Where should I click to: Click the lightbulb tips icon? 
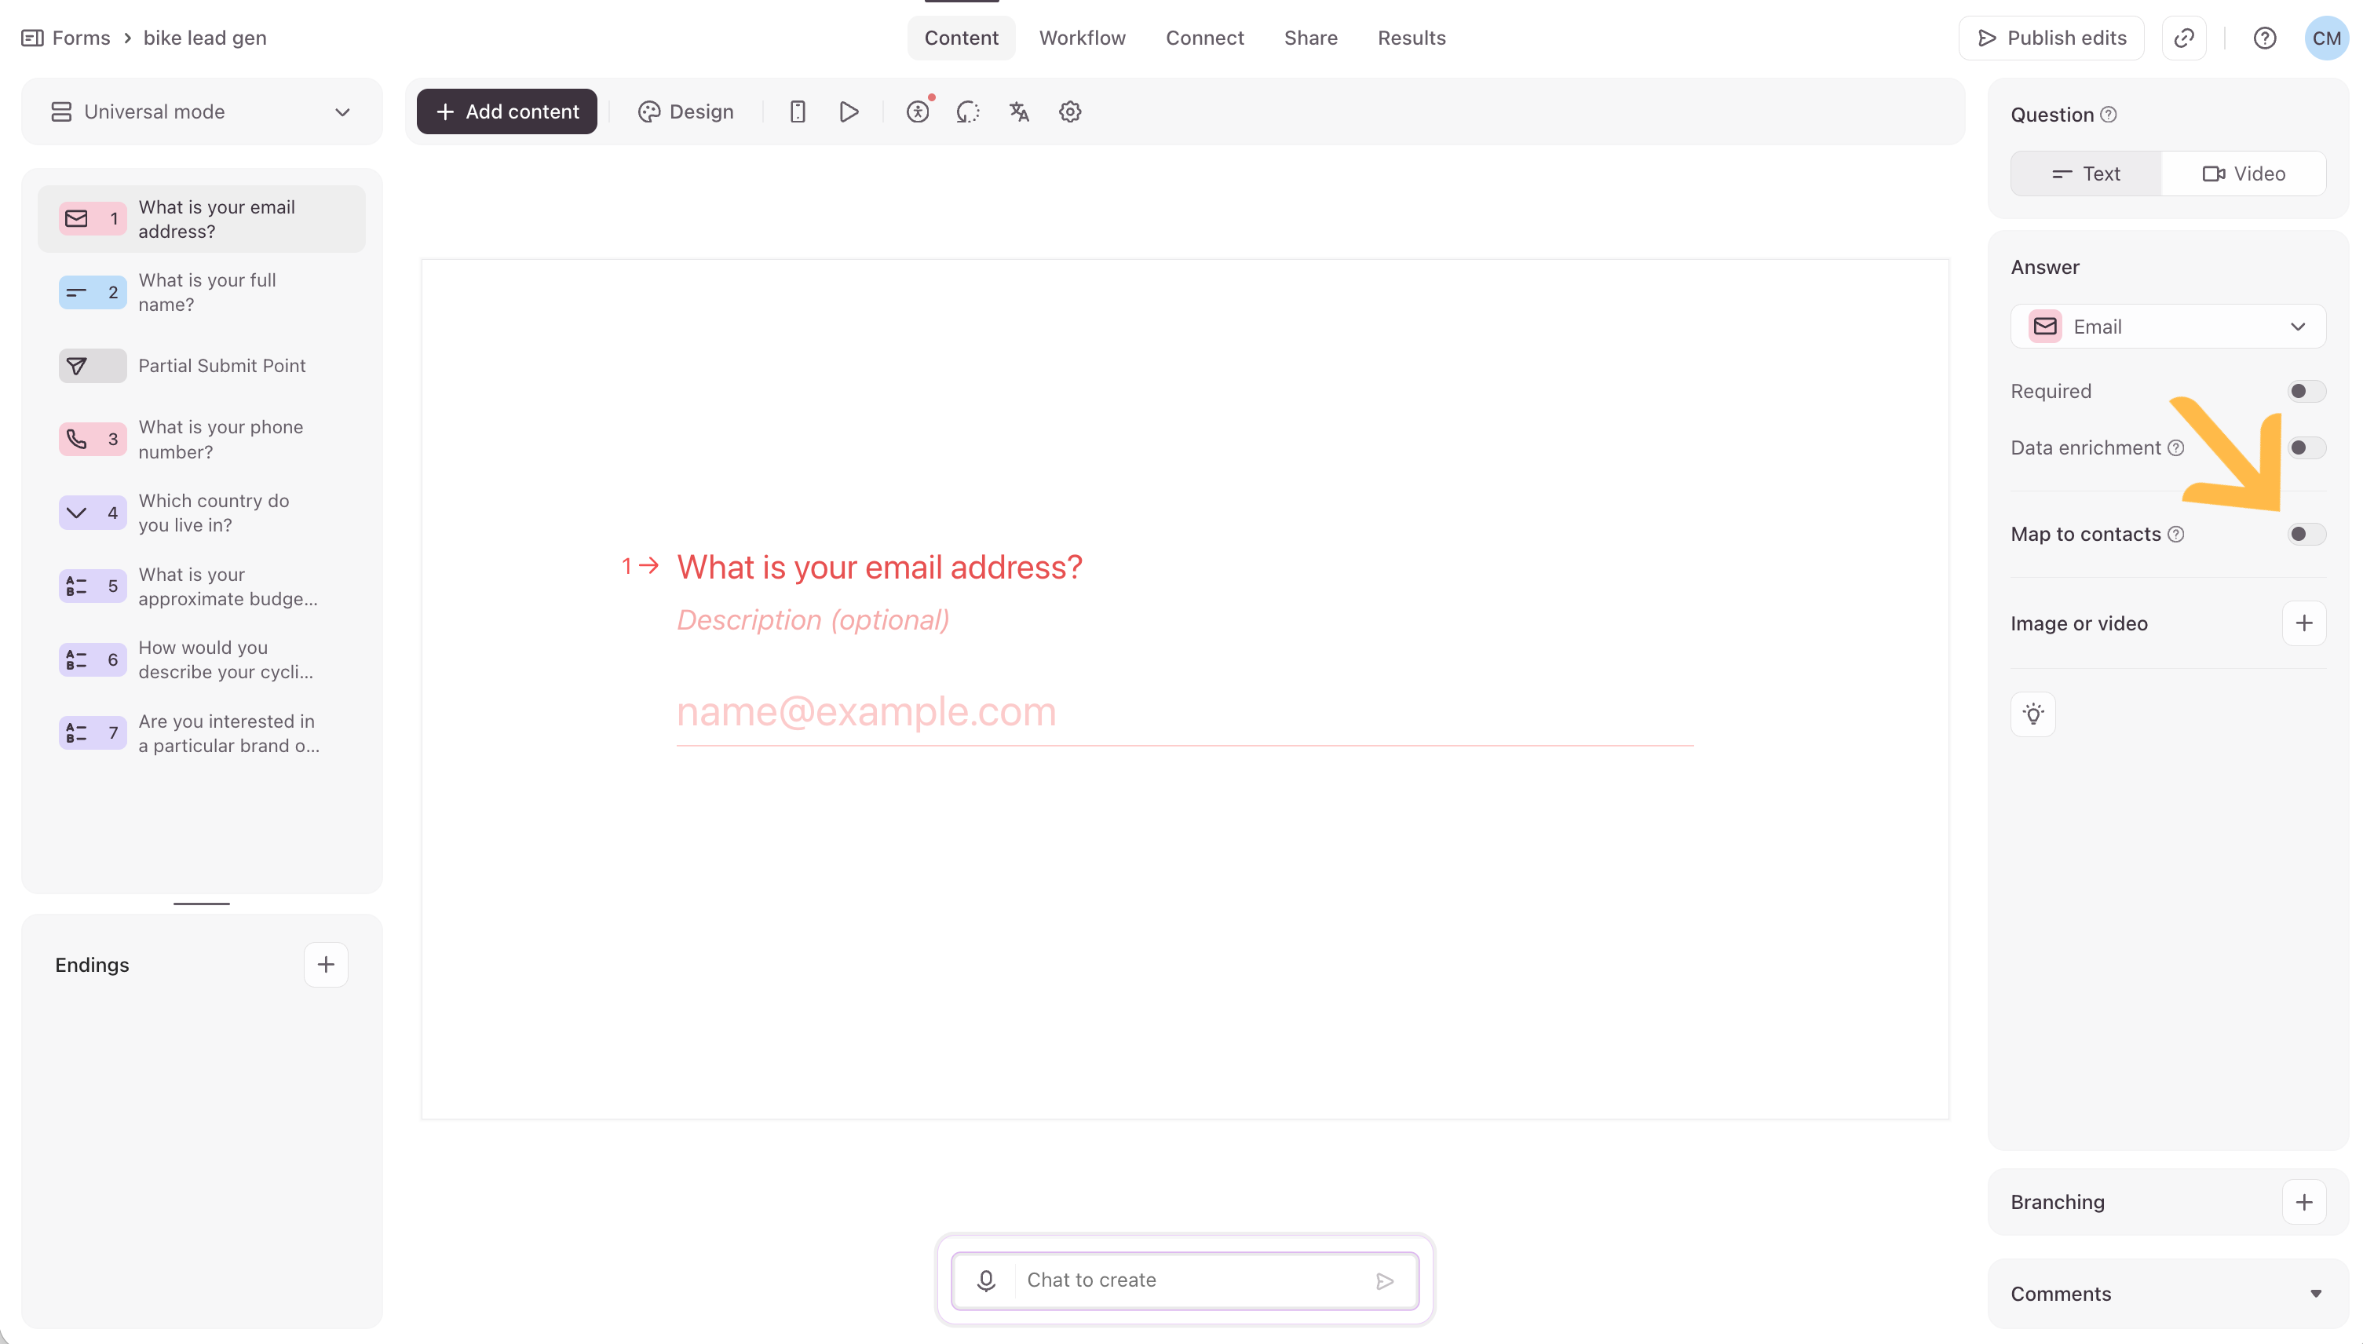[2032, 714]
